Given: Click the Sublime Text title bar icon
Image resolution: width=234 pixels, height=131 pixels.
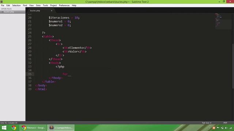Looking at the screenshot, I should (x=1, y=1).
